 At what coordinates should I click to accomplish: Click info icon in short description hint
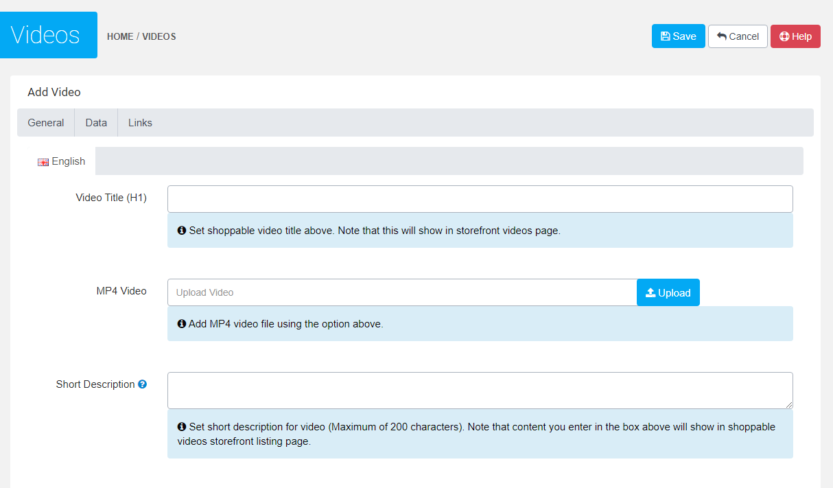182,427
